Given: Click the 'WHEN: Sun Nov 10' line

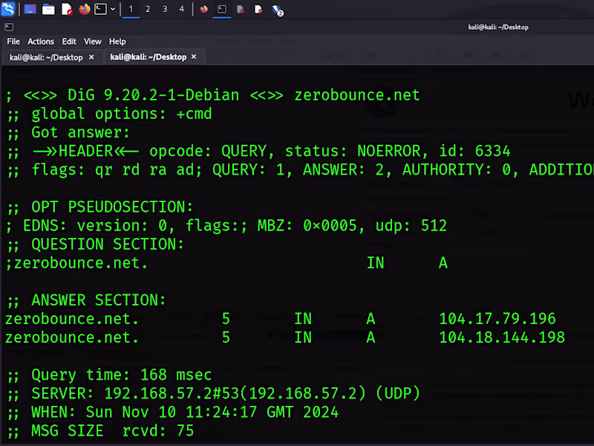Looking at the screenshot, I should (173, 413).
